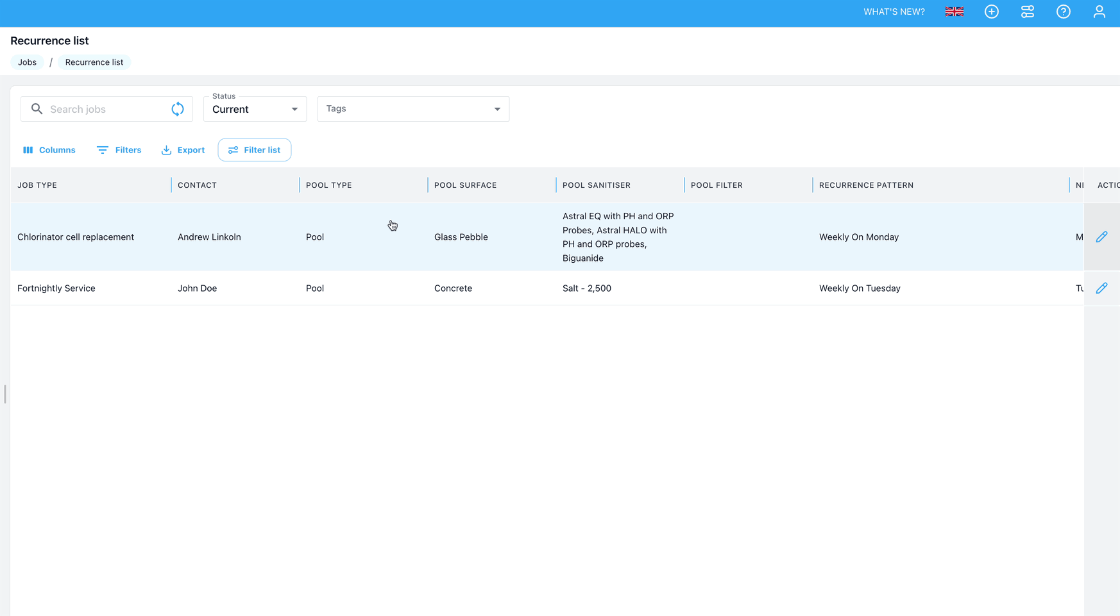The height and width of the screenshot is (616, 1120).
Task: Sort by Pool Type column header
Action: pos(328,185)
